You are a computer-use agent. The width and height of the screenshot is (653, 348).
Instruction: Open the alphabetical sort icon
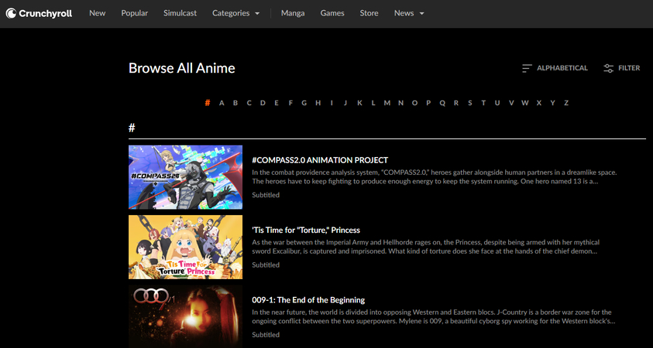527,68
